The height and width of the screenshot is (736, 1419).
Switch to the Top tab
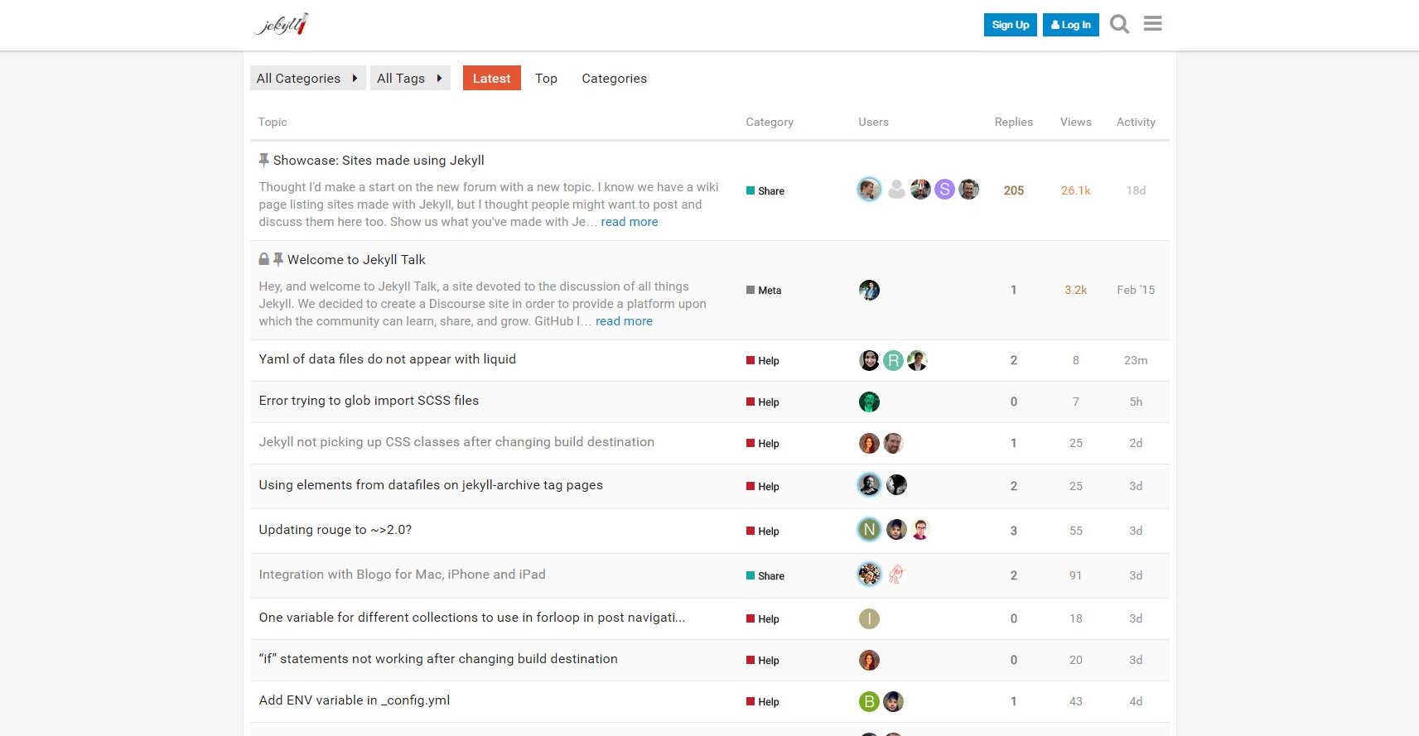click(546, 78)
